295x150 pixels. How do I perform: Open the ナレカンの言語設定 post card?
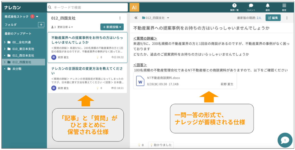(x=87, y=78)
